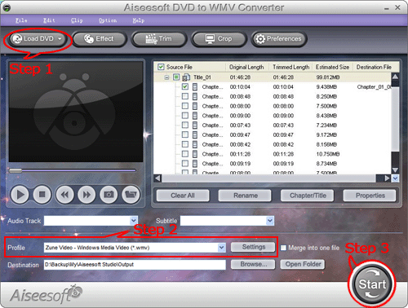The image size is (408, 308).
Task: Click the Rename button
Action: point(246,196)
